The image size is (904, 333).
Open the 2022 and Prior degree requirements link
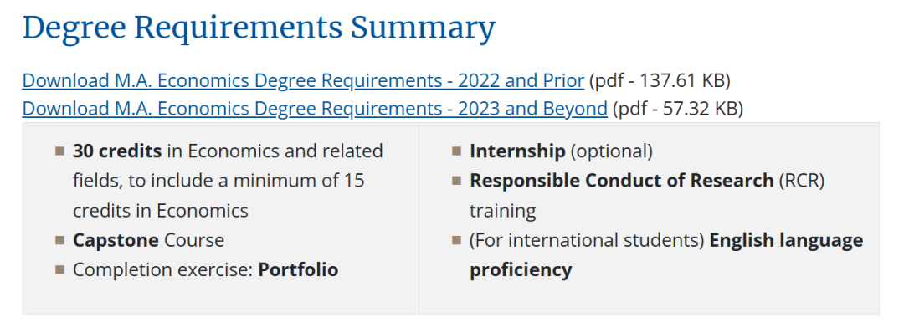pos(303,80)
